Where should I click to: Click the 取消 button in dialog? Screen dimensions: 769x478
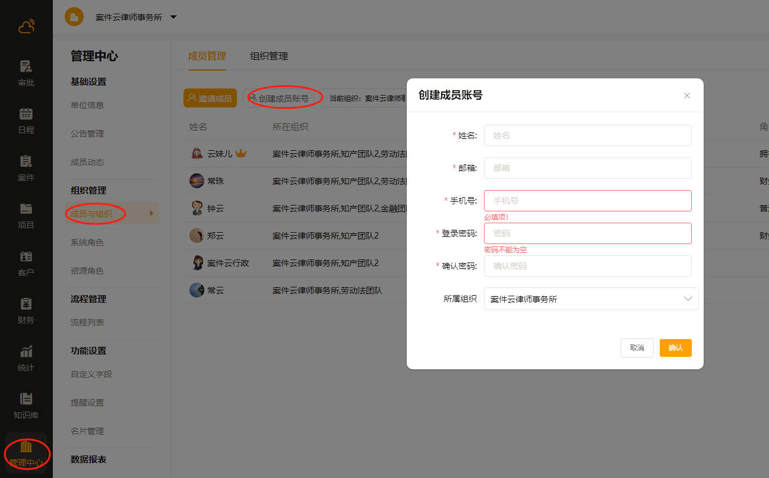[637, 348]
